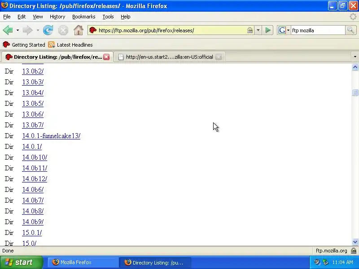Click the status bar padlock security icon
The height and width of the screenshot is (269, 359).
[x=354, y=251]
